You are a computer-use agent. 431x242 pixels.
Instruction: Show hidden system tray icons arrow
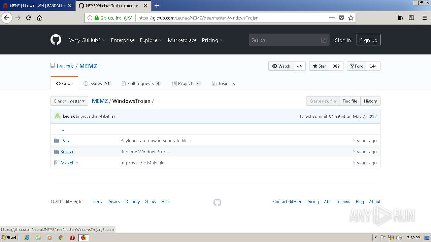tap(376, 238)
